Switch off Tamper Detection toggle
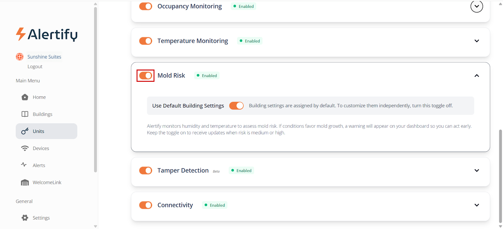Image resolution: width=503 pixels, height=229 pixels. point(146,170)
